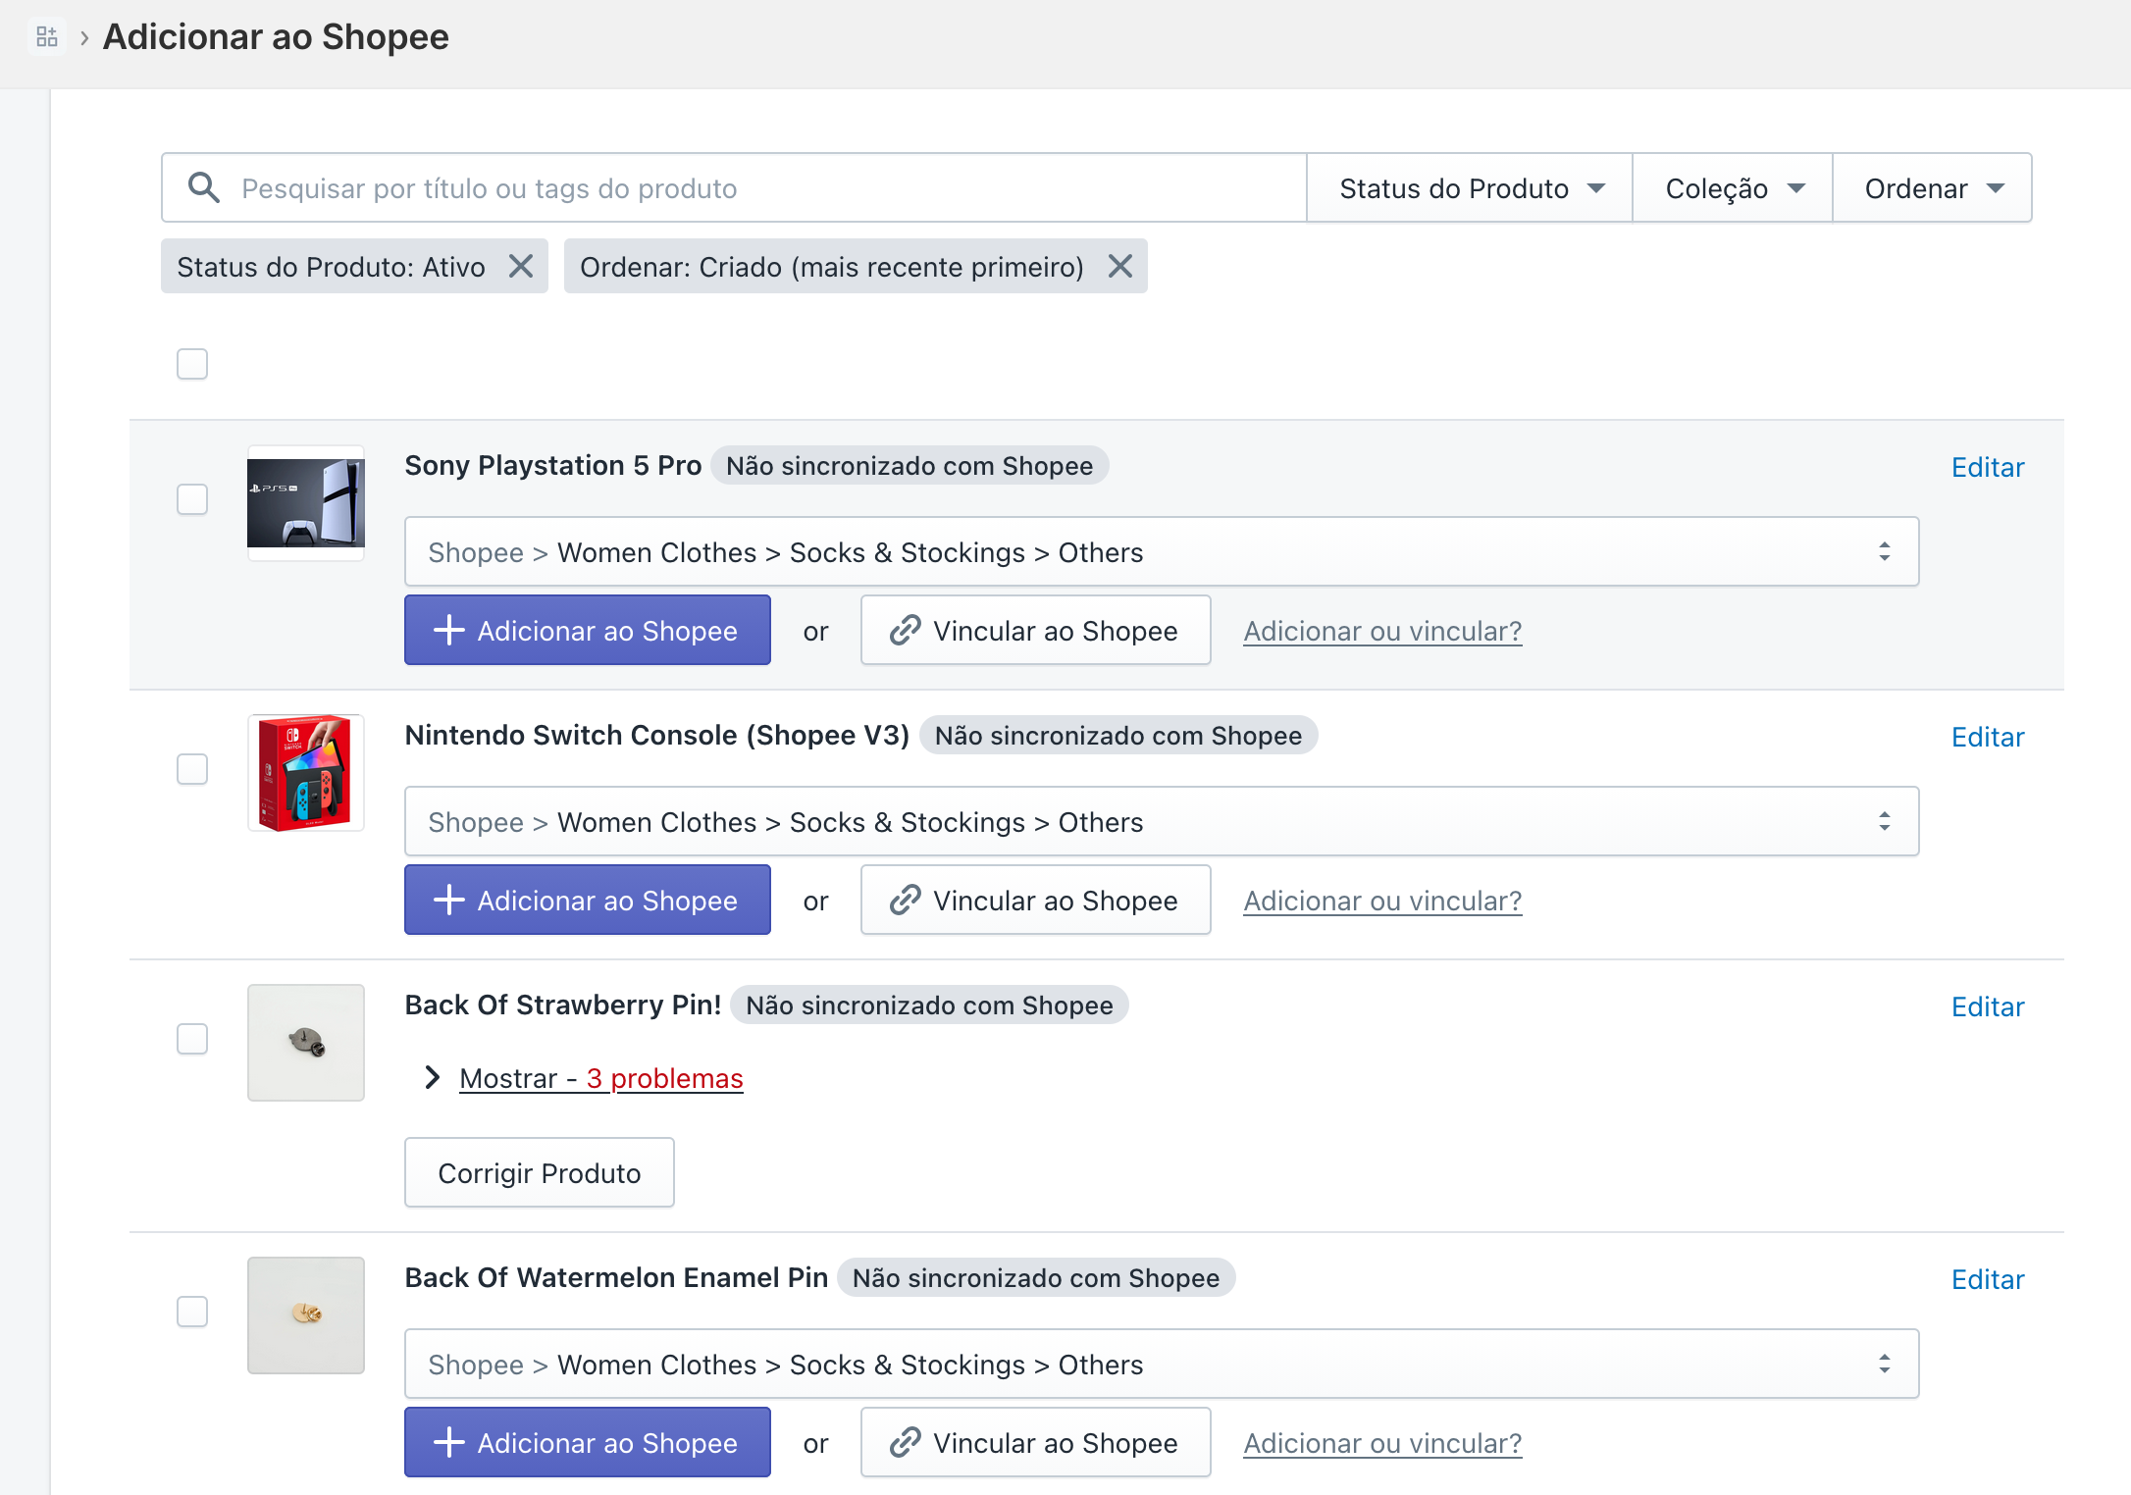Open Shopee category selector for Nintendo Switch

point(1162,822)
